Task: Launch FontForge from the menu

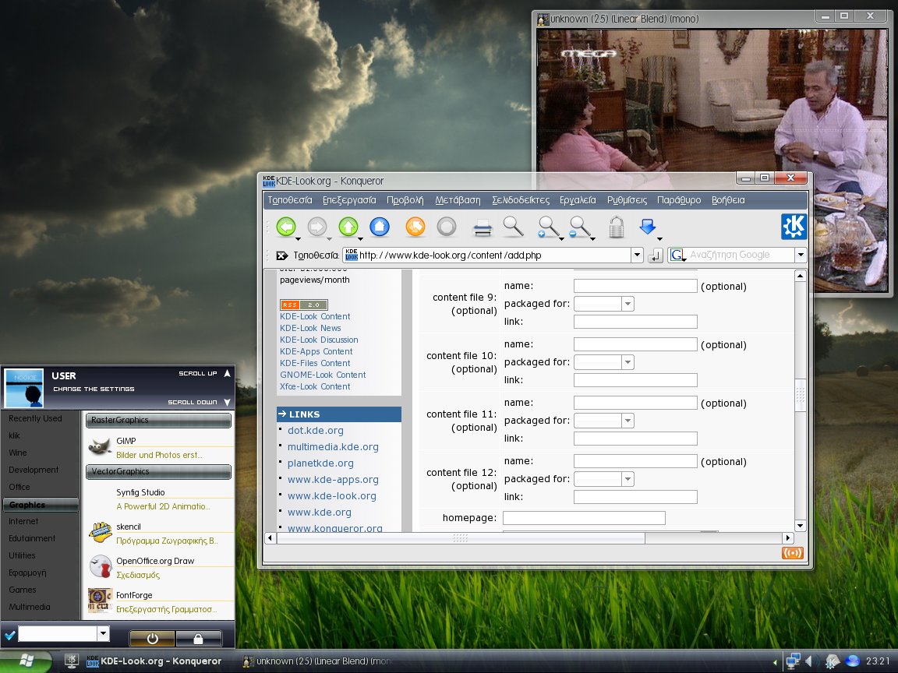Action: tap(160, 602)
